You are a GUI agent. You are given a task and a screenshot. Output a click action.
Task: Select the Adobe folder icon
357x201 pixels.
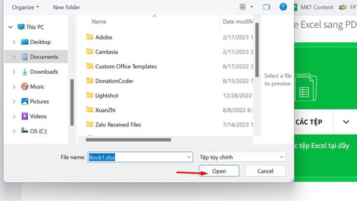[x=90, y=37]
